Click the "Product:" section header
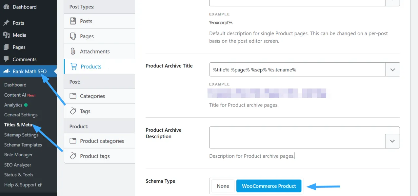The image size is (418, 196). [79, 126]
